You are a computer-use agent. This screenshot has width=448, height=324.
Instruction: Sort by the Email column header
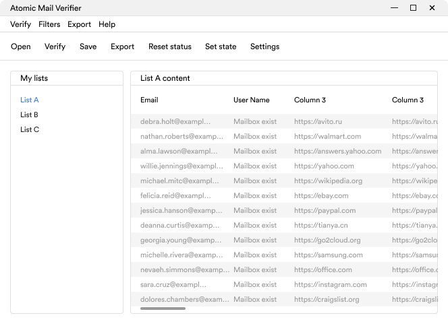coord(149,100)
